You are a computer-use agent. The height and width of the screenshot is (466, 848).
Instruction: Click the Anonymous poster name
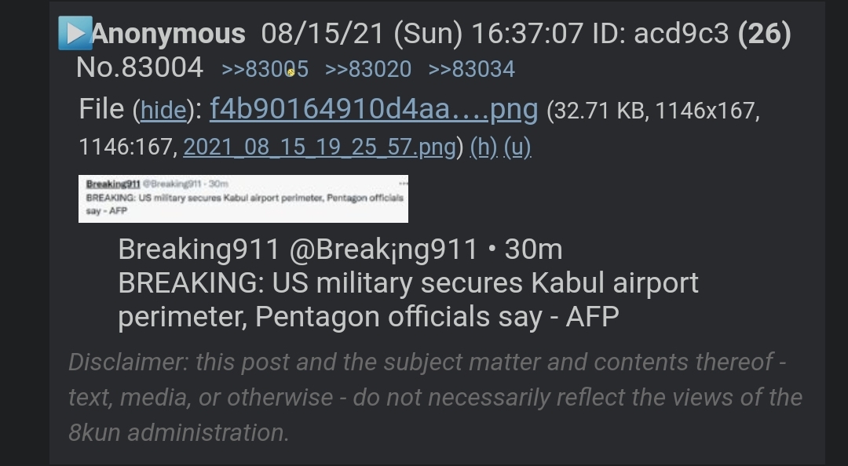[x=168, y=34]
